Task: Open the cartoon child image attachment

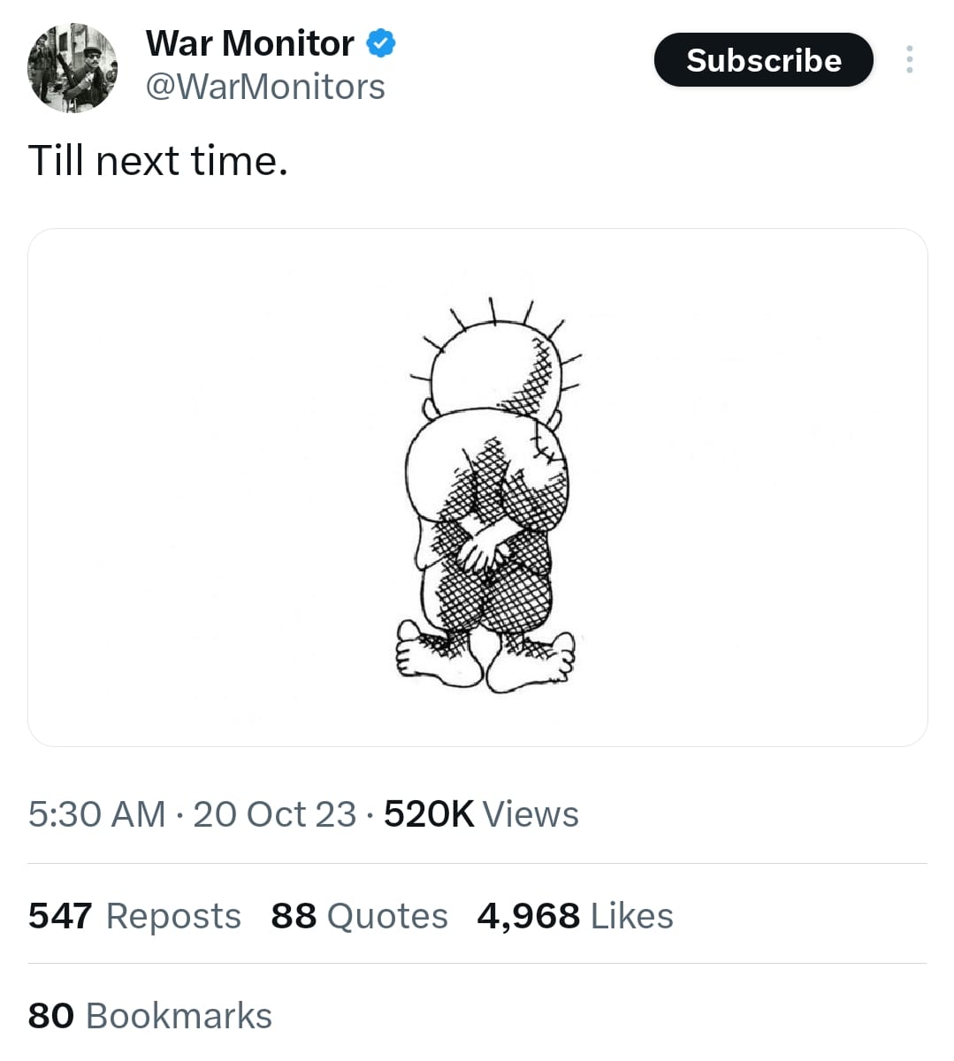Action: point(477,487)
